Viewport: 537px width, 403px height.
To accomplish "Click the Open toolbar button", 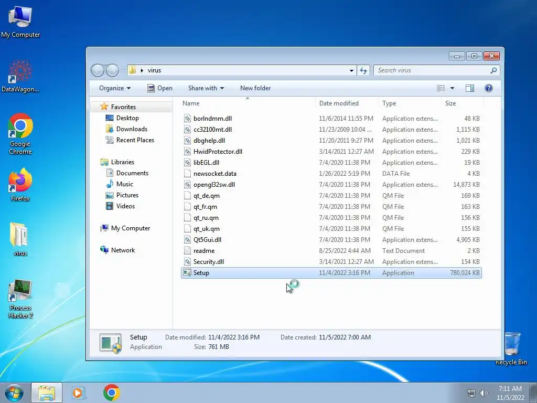I will (160, 88).
